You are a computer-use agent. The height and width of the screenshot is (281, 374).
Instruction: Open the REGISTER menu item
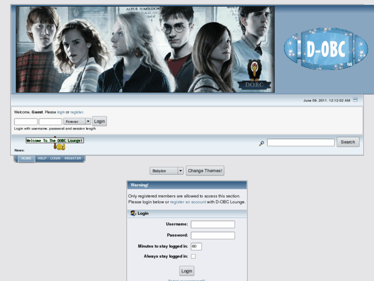click(73, 158)
